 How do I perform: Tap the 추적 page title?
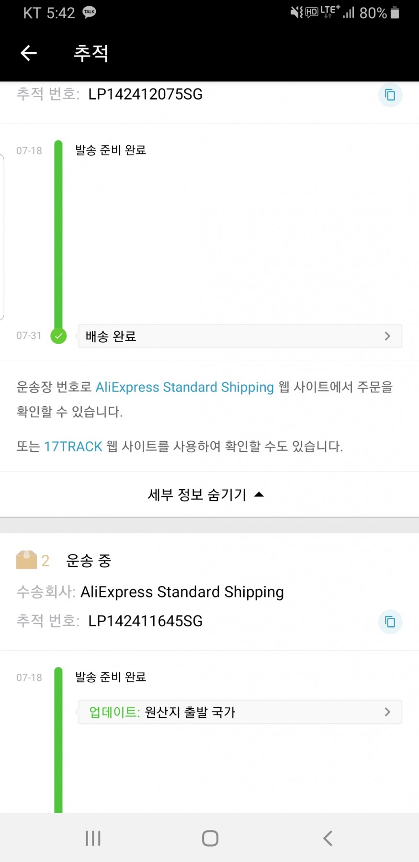click(91, 53)
